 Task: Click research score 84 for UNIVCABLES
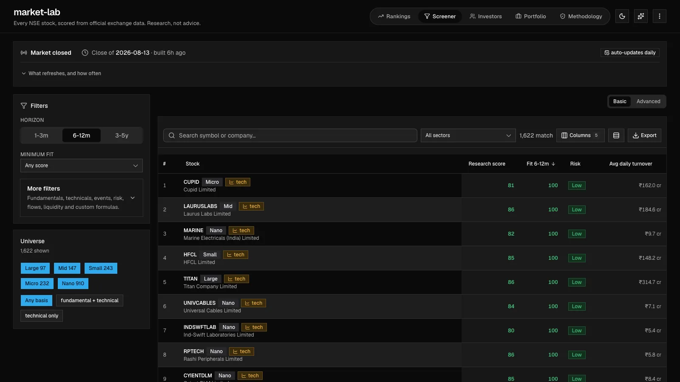click(511, 306)
